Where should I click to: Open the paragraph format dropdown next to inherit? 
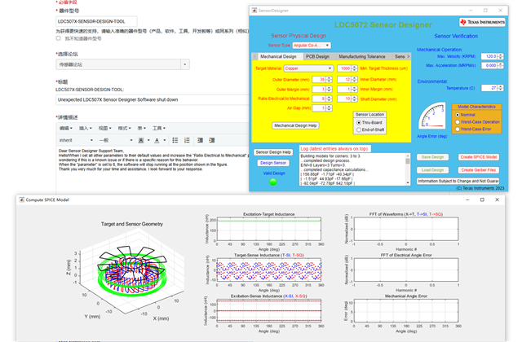pos(116,140)
